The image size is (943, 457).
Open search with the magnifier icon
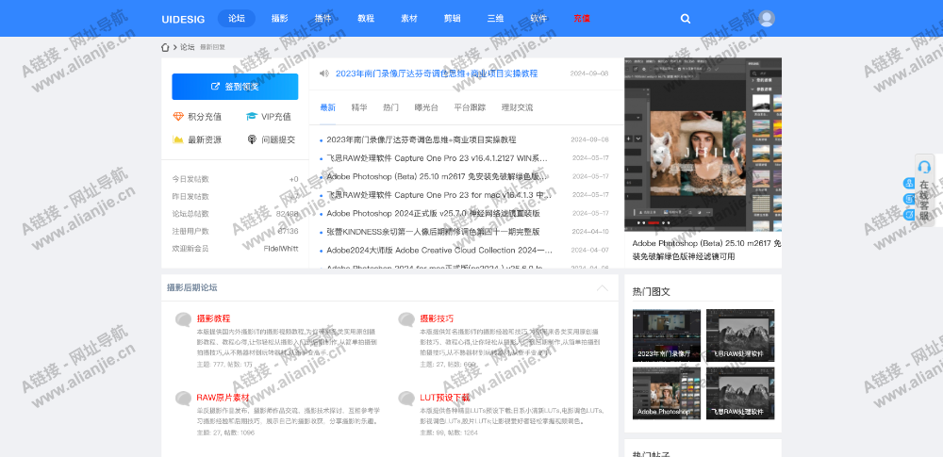[686, 19]
